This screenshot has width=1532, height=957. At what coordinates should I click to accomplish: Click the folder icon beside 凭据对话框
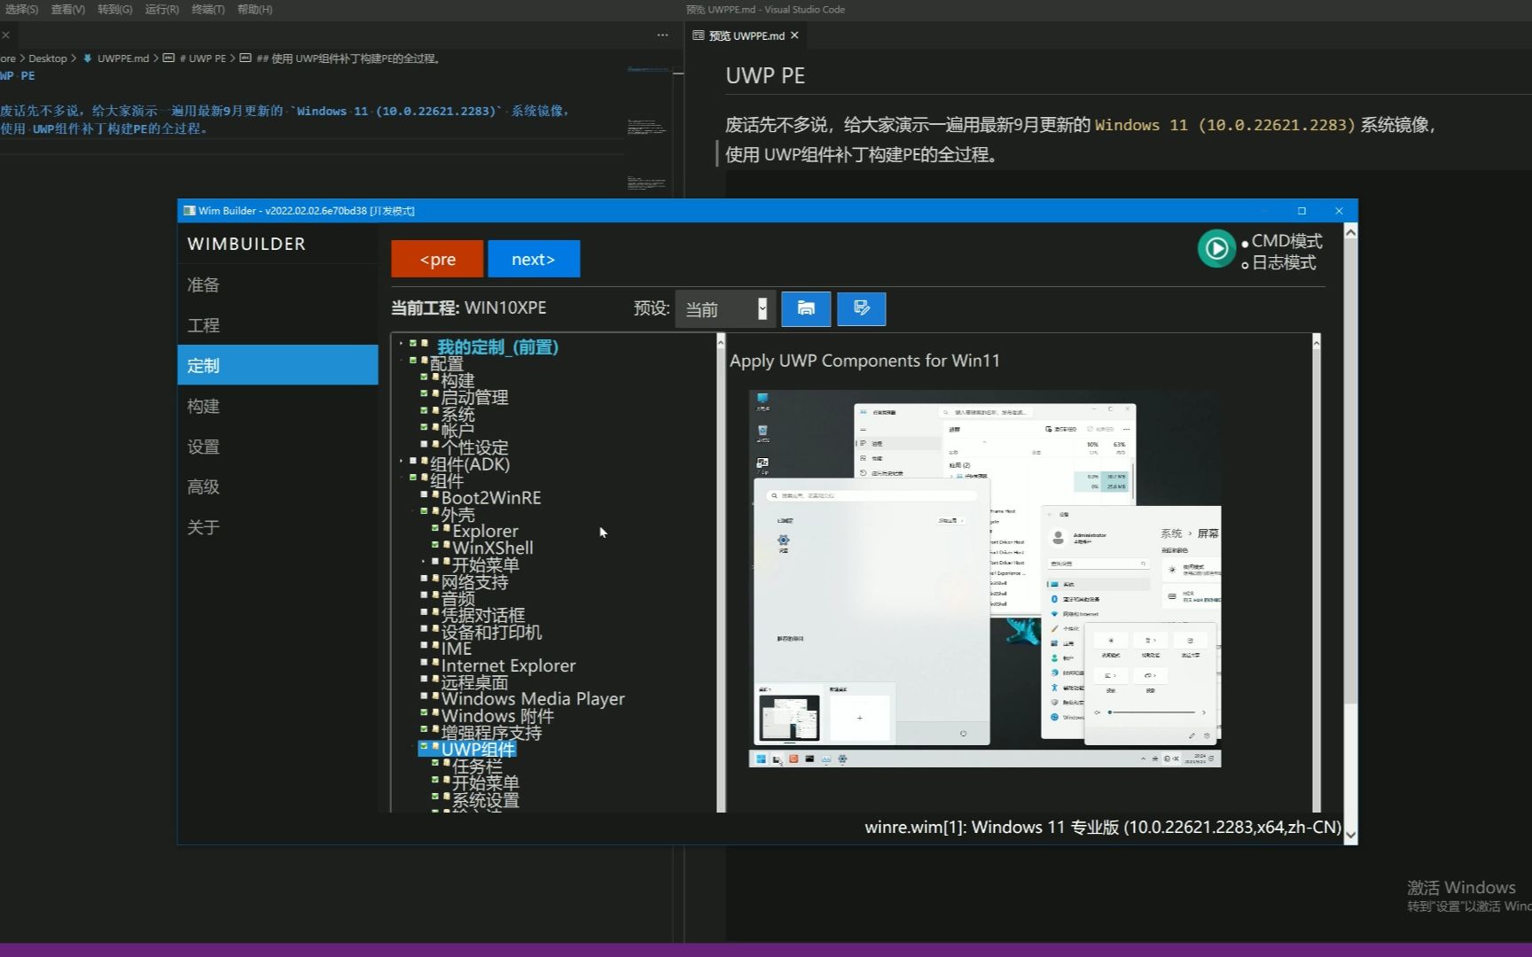coord(435,611)
